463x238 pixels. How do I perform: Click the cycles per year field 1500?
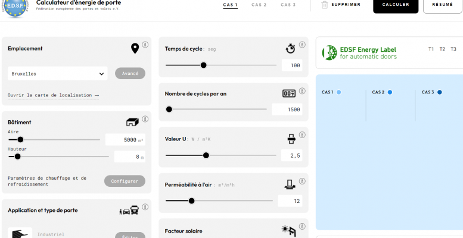click(287, 109)
